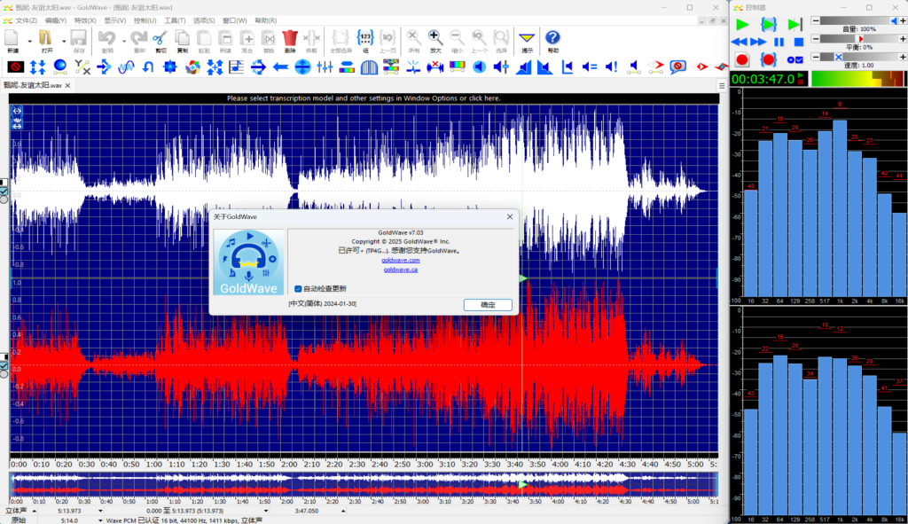Open the goldwave.com link
Image resolution: width=908 pixels, height=524 pixels.
tap(401, 260)
